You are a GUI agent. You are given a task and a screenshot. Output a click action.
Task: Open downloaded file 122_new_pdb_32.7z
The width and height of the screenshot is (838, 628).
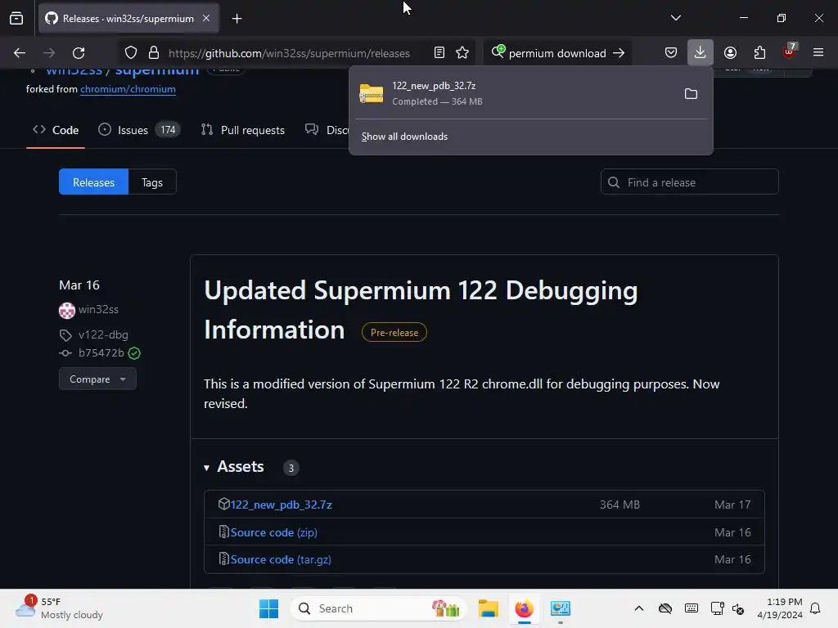(x=514, y=93)
